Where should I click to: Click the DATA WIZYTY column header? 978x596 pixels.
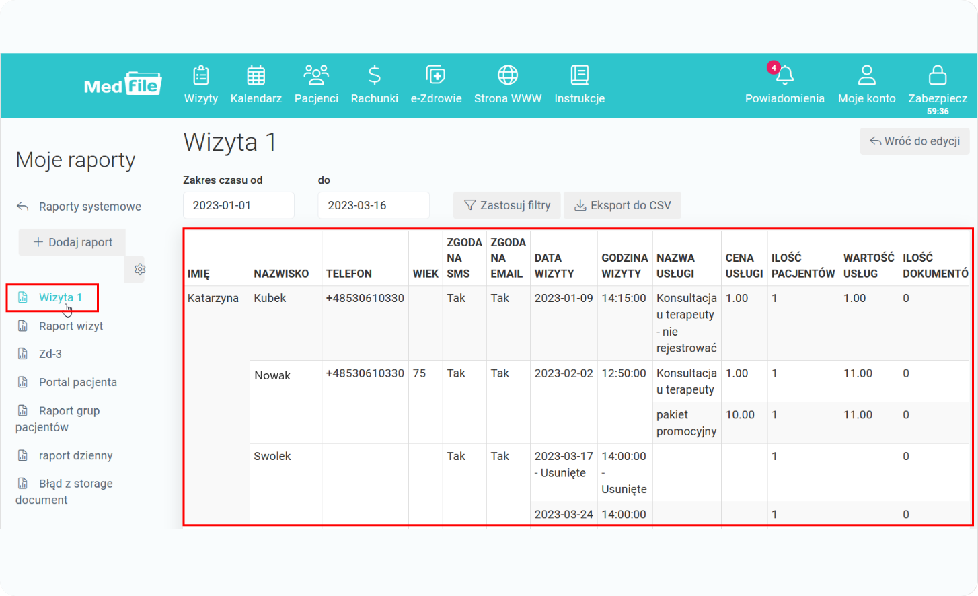tap(554, 266)
